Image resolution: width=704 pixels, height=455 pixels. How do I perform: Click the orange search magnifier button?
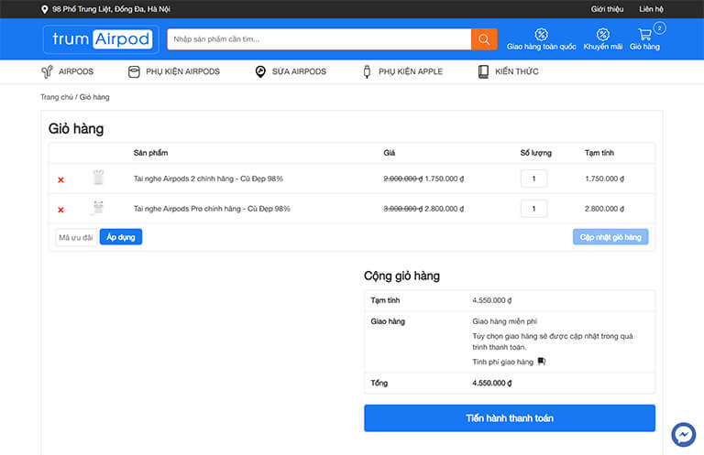point(484,39)
